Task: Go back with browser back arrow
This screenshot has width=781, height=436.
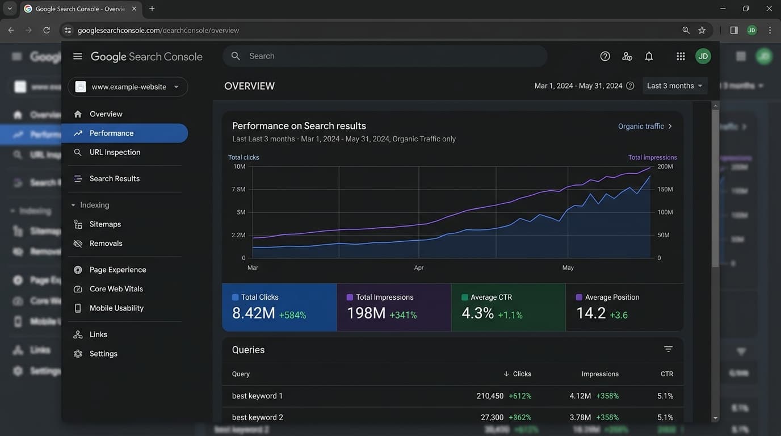Action: pos(11,30)
